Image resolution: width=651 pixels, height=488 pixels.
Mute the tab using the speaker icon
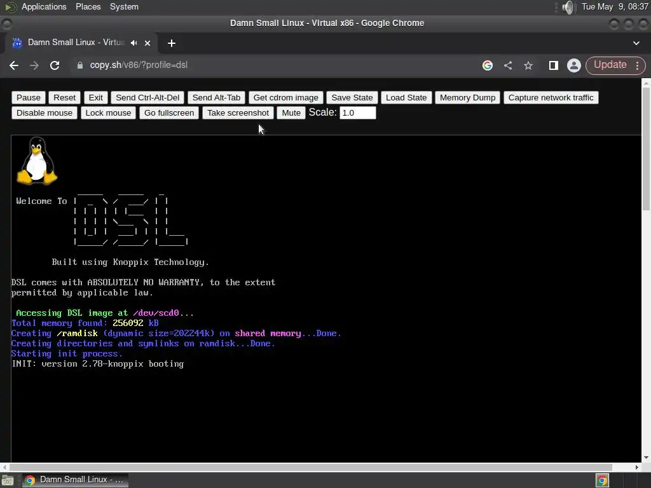[134, 43]
